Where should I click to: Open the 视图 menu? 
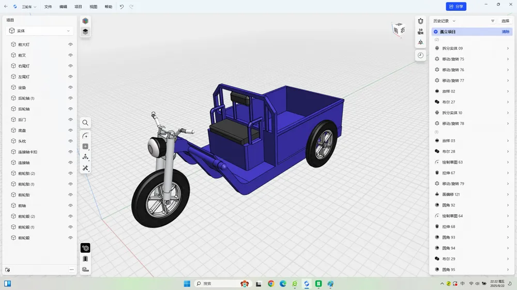tap(93, 7)
